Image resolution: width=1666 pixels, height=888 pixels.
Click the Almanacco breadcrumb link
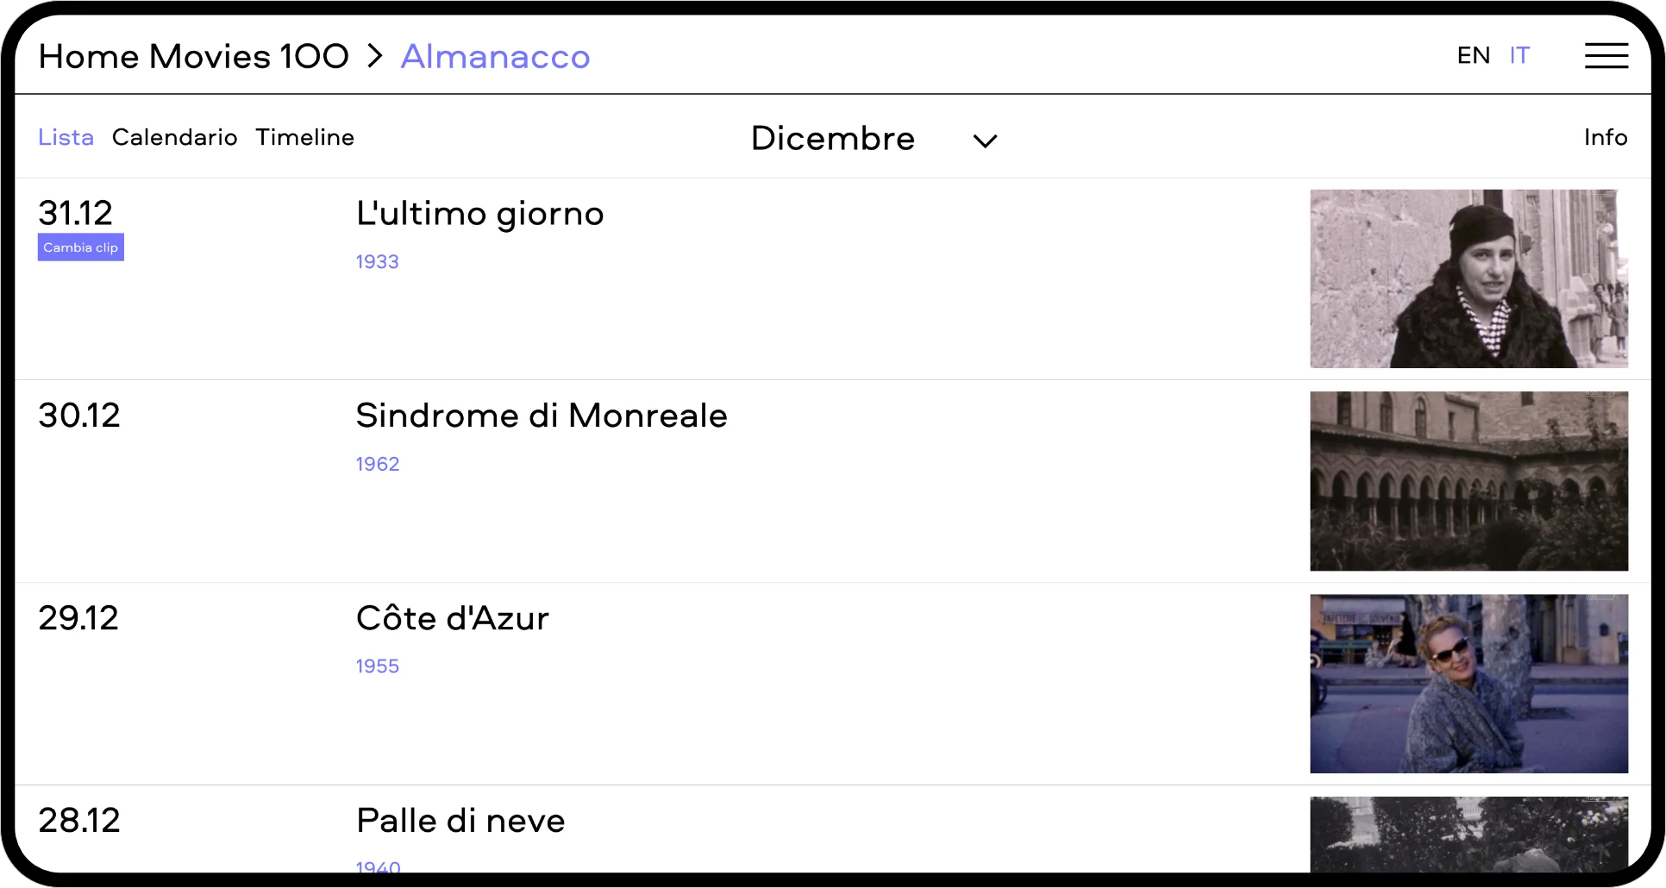point(495,57)
